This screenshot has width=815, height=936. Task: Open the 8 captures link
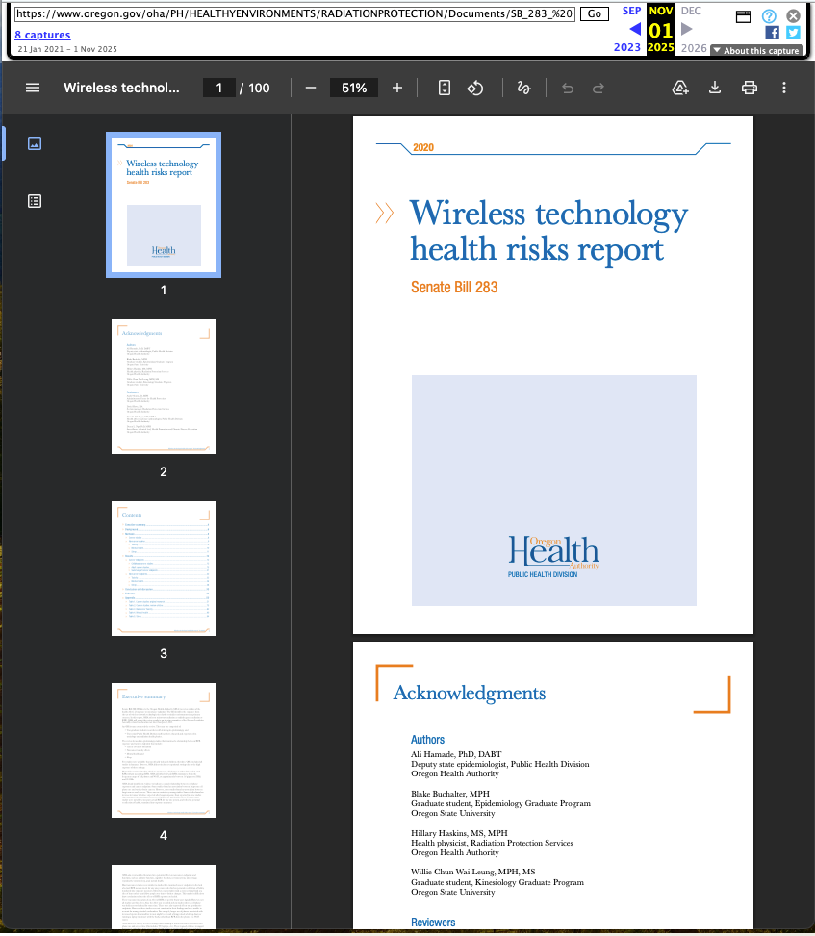pyautogui.click(x=42, y=35)
